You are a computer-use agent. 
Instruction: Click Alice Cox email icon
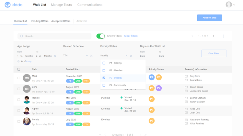click(x=186, y=109)
